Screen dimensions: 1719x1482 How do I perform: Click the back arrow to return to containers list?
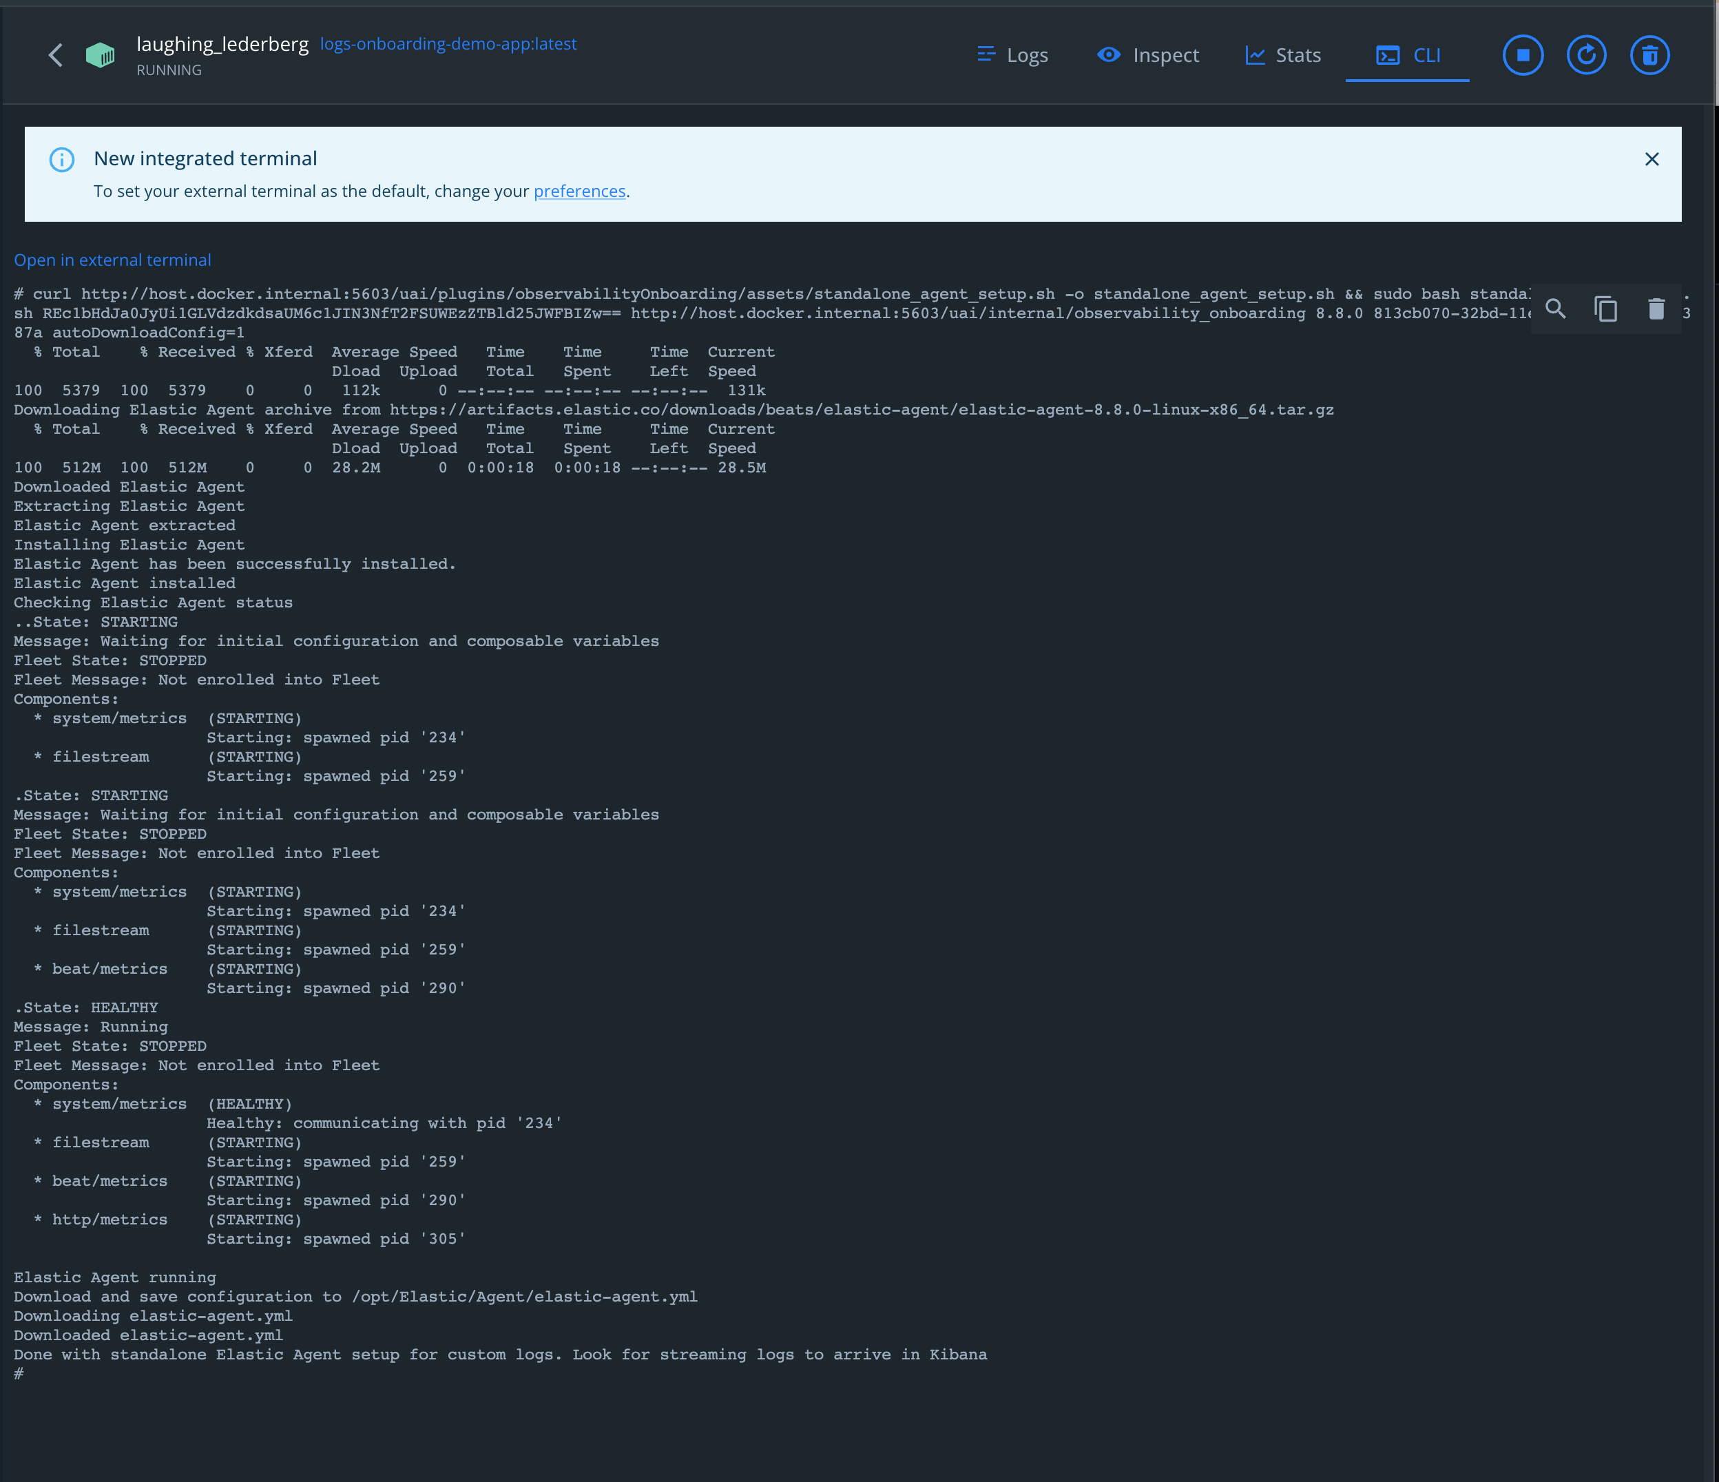[56, 55]
